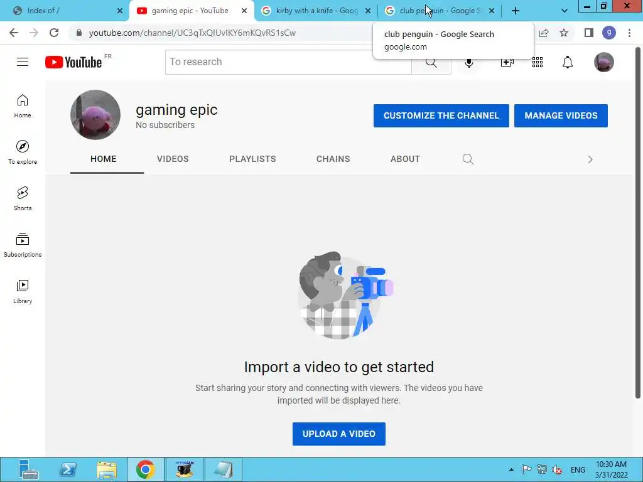The width and height of the screenshot is (643, 482).
Task: Open PowerShell from the taskbar
Action: pyautogui.click(x=68, y=469)
